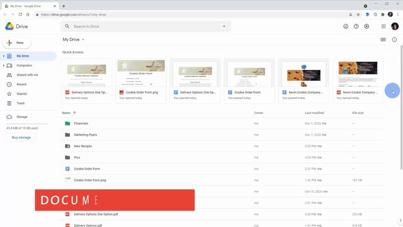The image size is (403, 227).
Task: Open Delivery Options PDF quick access card
Action: pos(87,81)
